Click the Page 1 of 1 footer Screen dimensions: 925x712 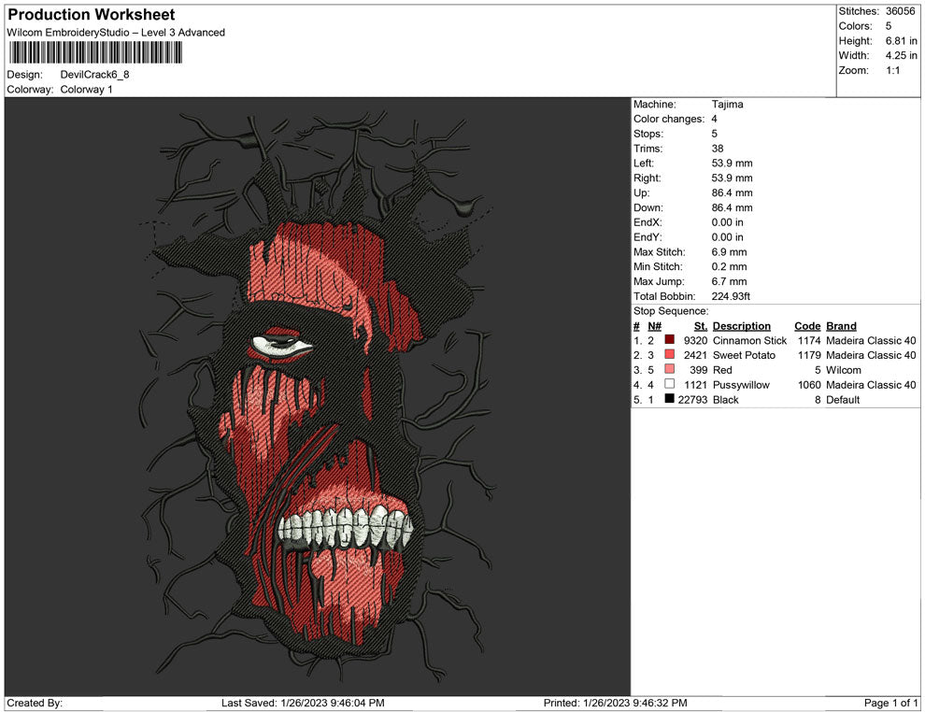891,703
